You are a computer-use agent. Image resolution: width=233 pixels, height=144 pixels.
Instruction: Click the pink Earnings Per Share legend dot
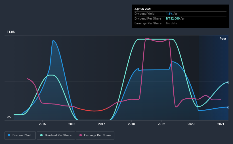tap(81, 135)
